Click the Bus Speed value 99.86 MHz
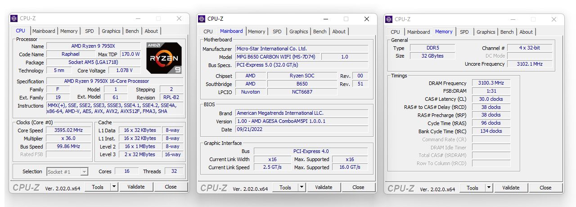 [x=67, y=147]
